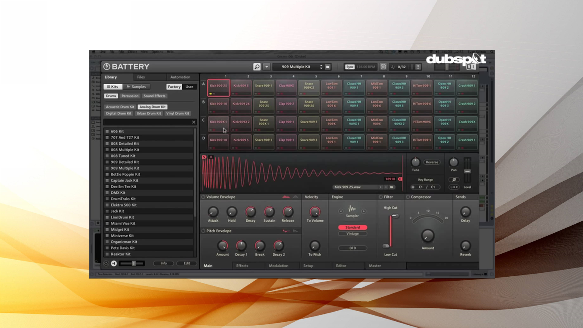Click the Tune knob
Viewport: 583px width, 328px height.
coord(415,162)
